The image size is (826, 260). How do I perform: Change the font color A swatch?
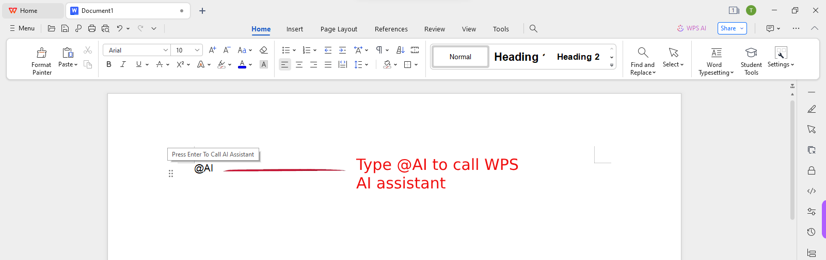242,64
